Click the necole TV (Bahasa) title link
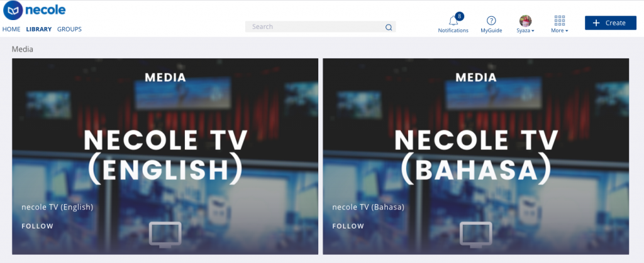Screen dimensions: 644x263 point(369,207)
